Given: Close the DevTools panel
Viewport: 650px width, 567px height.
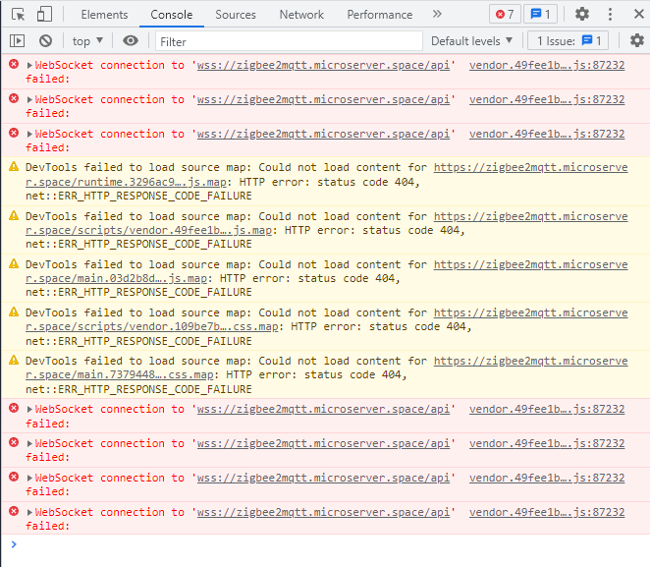Looking at the screenshot, I should [639, 14].
